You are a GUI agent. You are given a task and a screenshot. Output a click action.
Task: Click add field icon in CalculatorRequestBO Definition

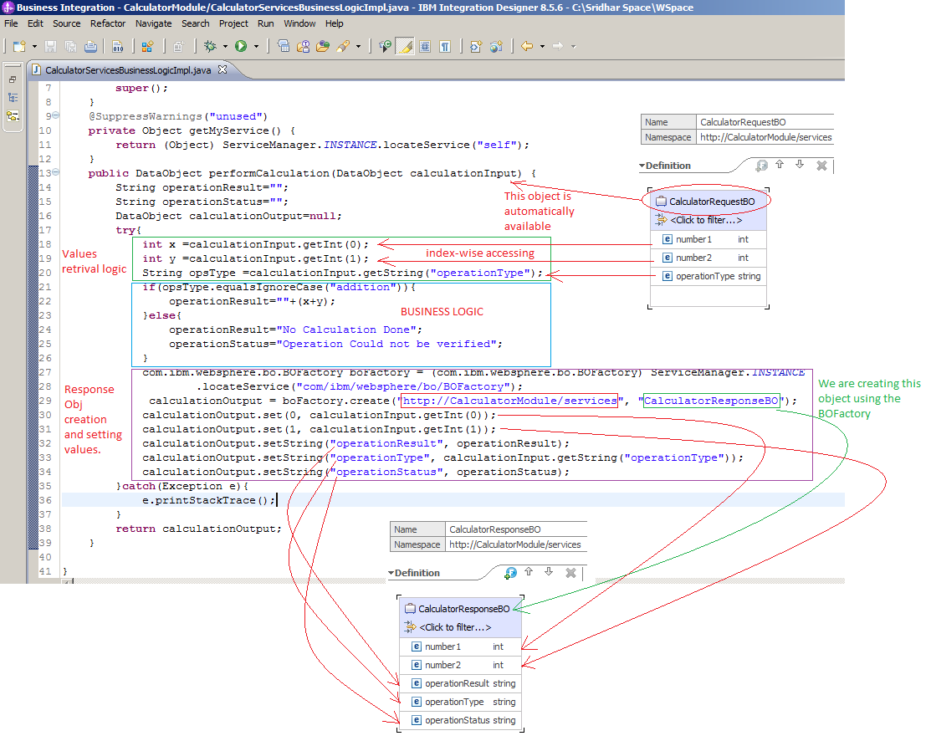[x=761, y=166]
